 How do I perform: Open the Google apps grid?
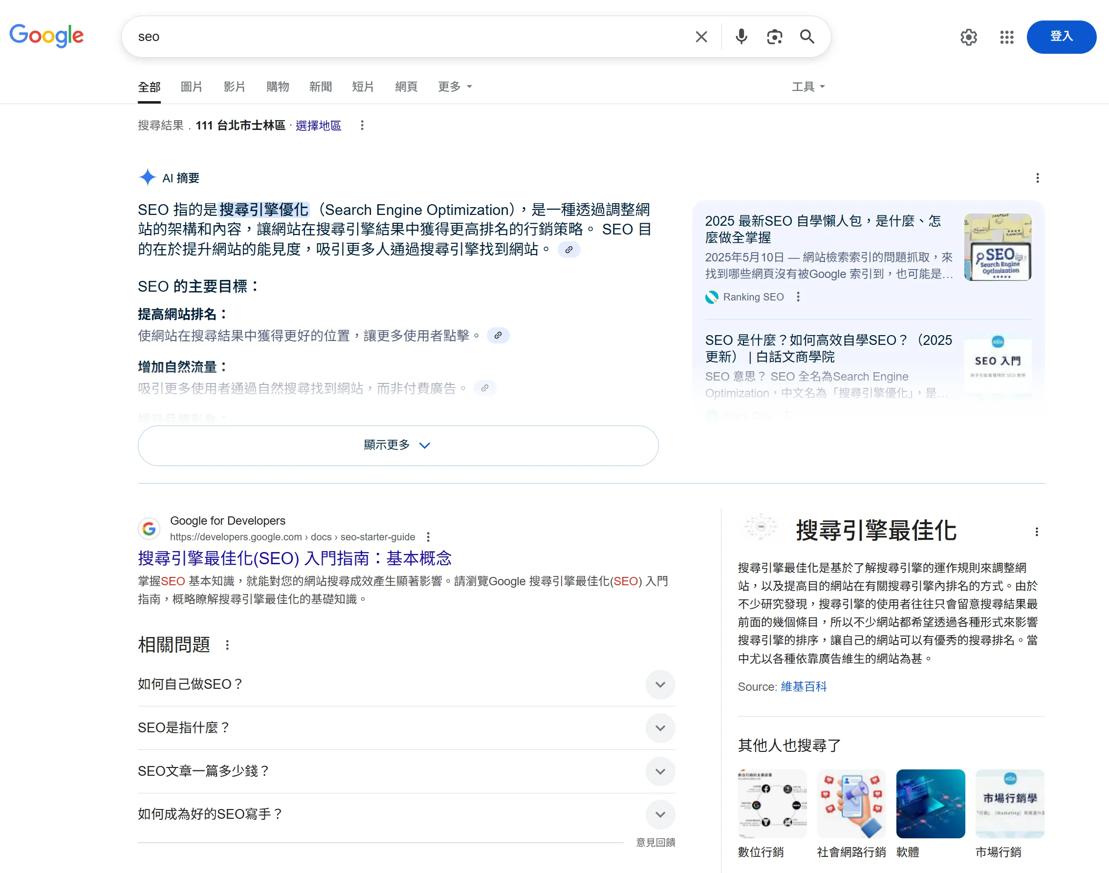pos(1006,37)
